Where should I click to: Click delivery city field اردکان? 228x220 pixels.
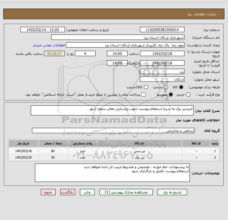(162, 79)
